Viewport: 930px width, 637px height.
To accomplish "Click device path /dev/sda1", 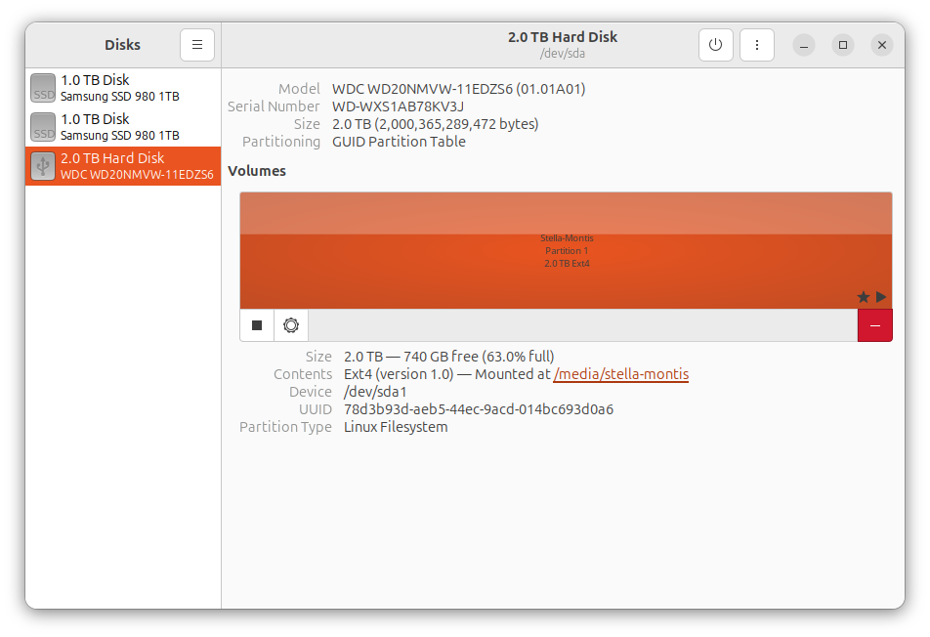I will pos(375,392).
